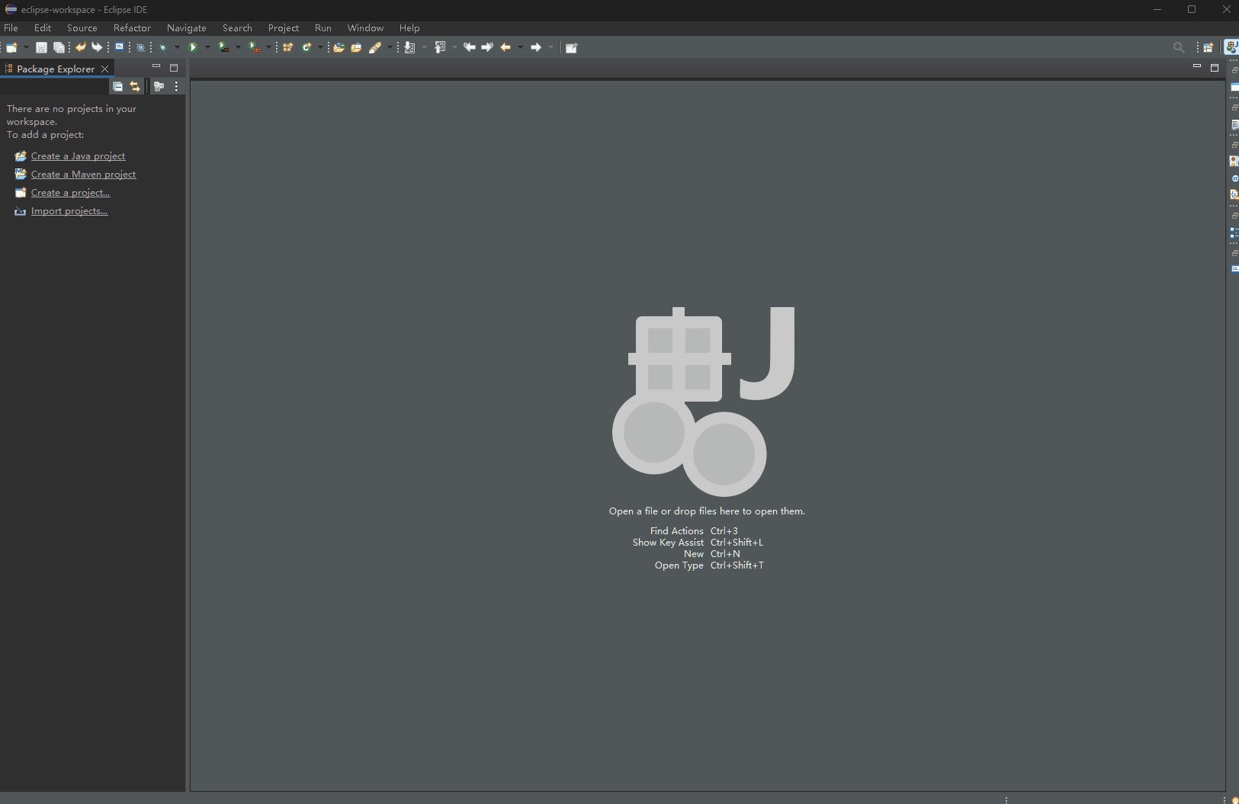The height and width of the screenshot is (804, 1239).
Task: Open the Project menu
Action: 284,27
